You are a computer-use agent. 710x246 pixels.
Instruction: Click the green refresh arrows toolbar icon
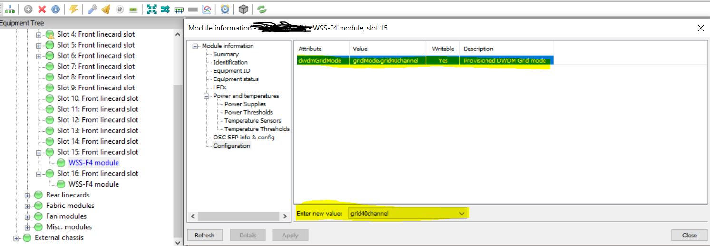click(262, 9)
